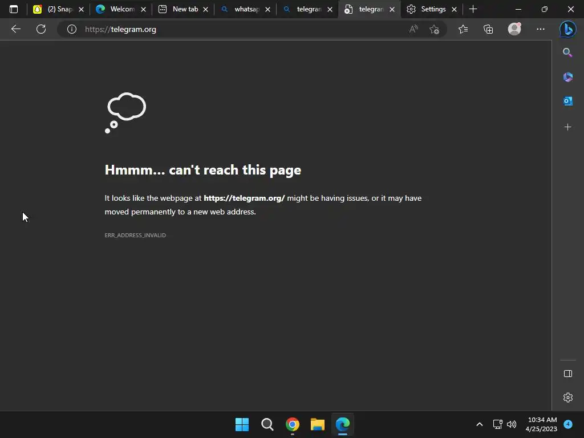Switch to the Welcome tab
The height and width of the screenshot is (438, 584).
121,9
